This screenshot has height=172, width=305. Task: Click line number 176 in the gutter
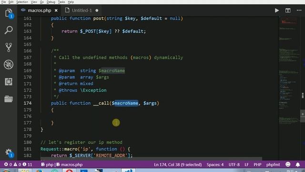(x=28, y=116)
